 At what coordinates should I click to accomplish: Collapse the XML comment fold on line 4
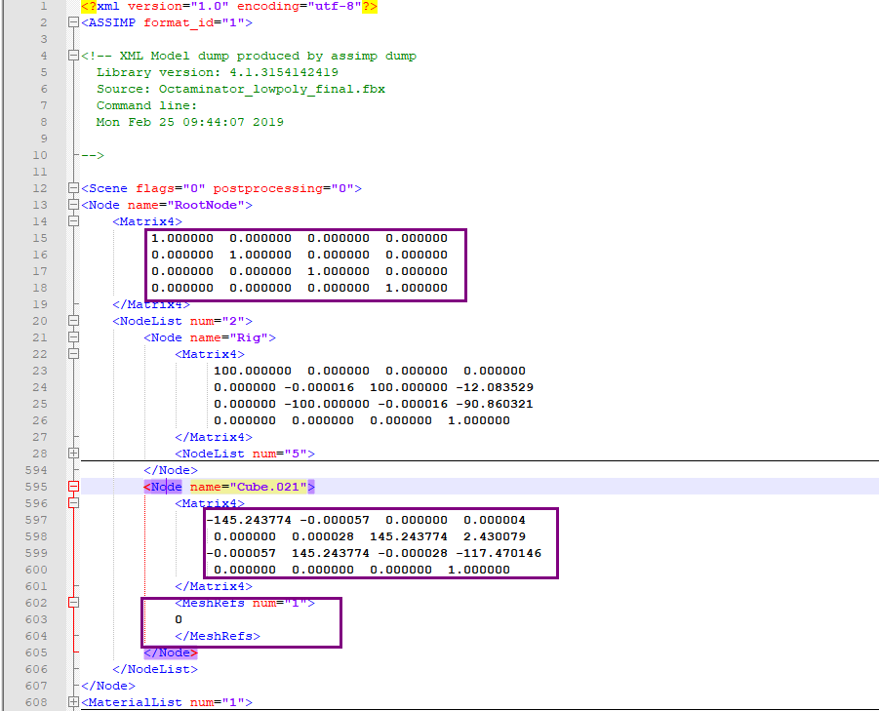click(73, 56)
